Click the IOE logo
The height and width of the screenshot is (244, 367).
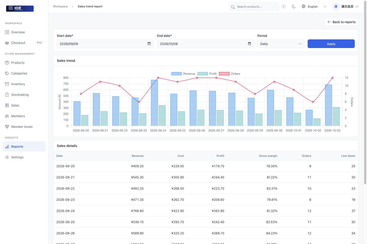tap(20, 8)
